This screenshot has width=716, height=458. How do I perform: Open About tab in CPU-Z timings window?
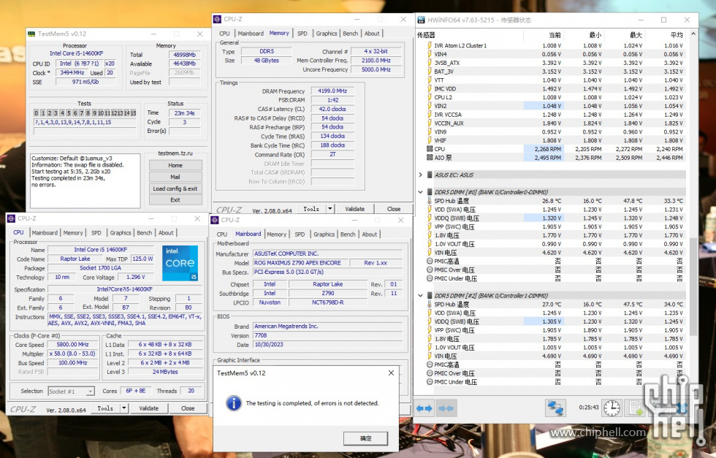click(372, 34)
